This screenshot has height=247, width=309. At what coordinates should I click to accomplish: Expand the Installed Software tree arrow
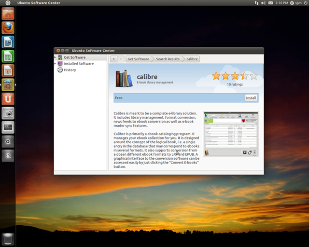coord(55,64)
